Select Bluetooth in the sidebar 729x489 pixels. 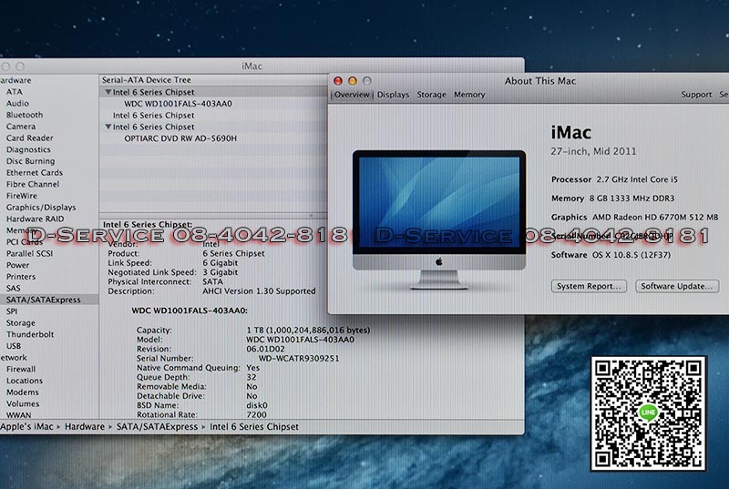tap(25, 115)
